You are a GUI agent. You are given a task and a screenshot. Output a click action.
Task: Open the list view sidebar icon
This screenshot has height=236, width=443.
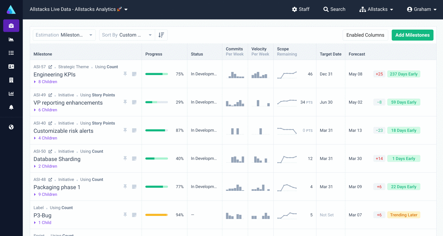[11, 53]
